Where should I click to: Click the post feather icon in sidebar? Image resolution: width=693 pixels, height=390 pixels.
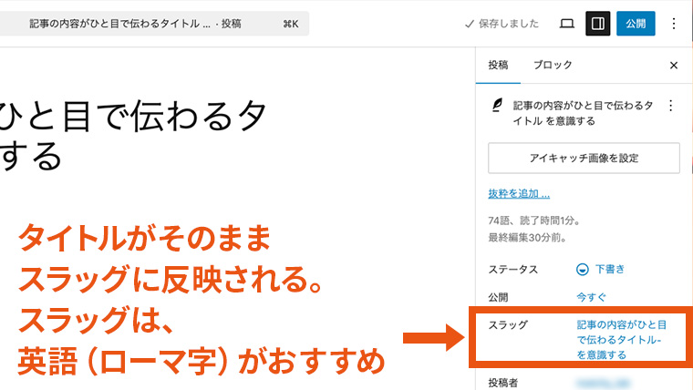coord(497,106)
